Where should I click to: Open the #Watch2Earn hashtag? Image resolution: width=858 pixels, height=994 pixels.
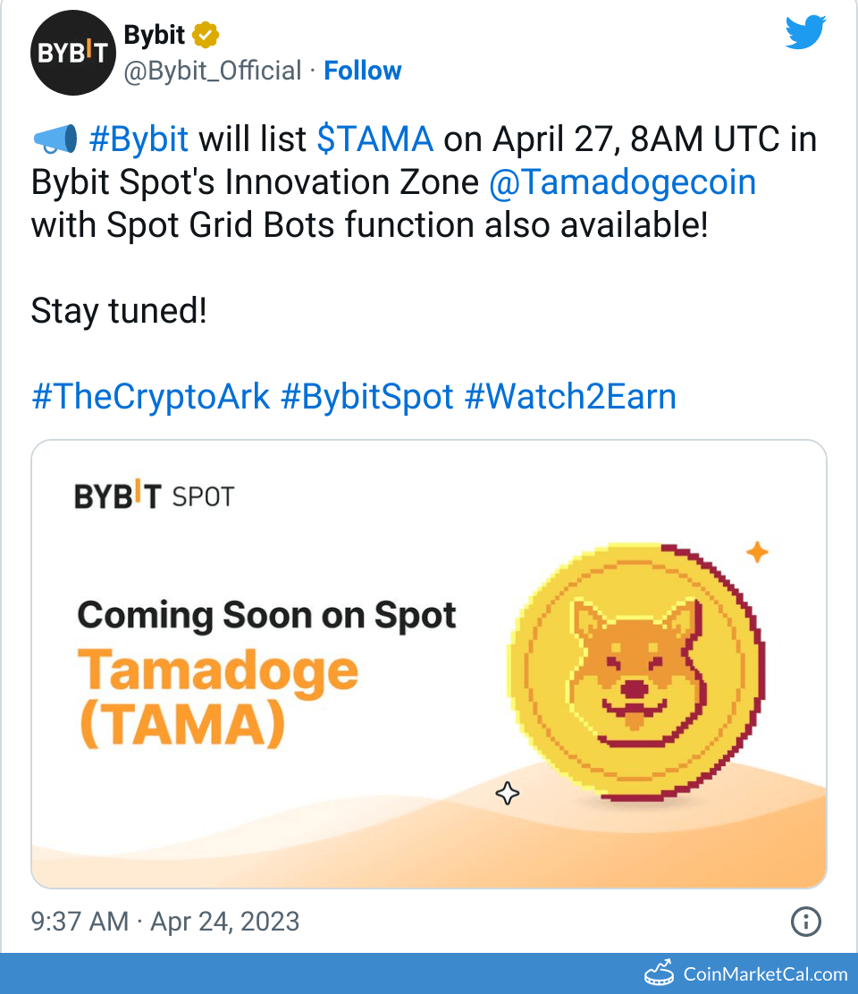[570, 397]
